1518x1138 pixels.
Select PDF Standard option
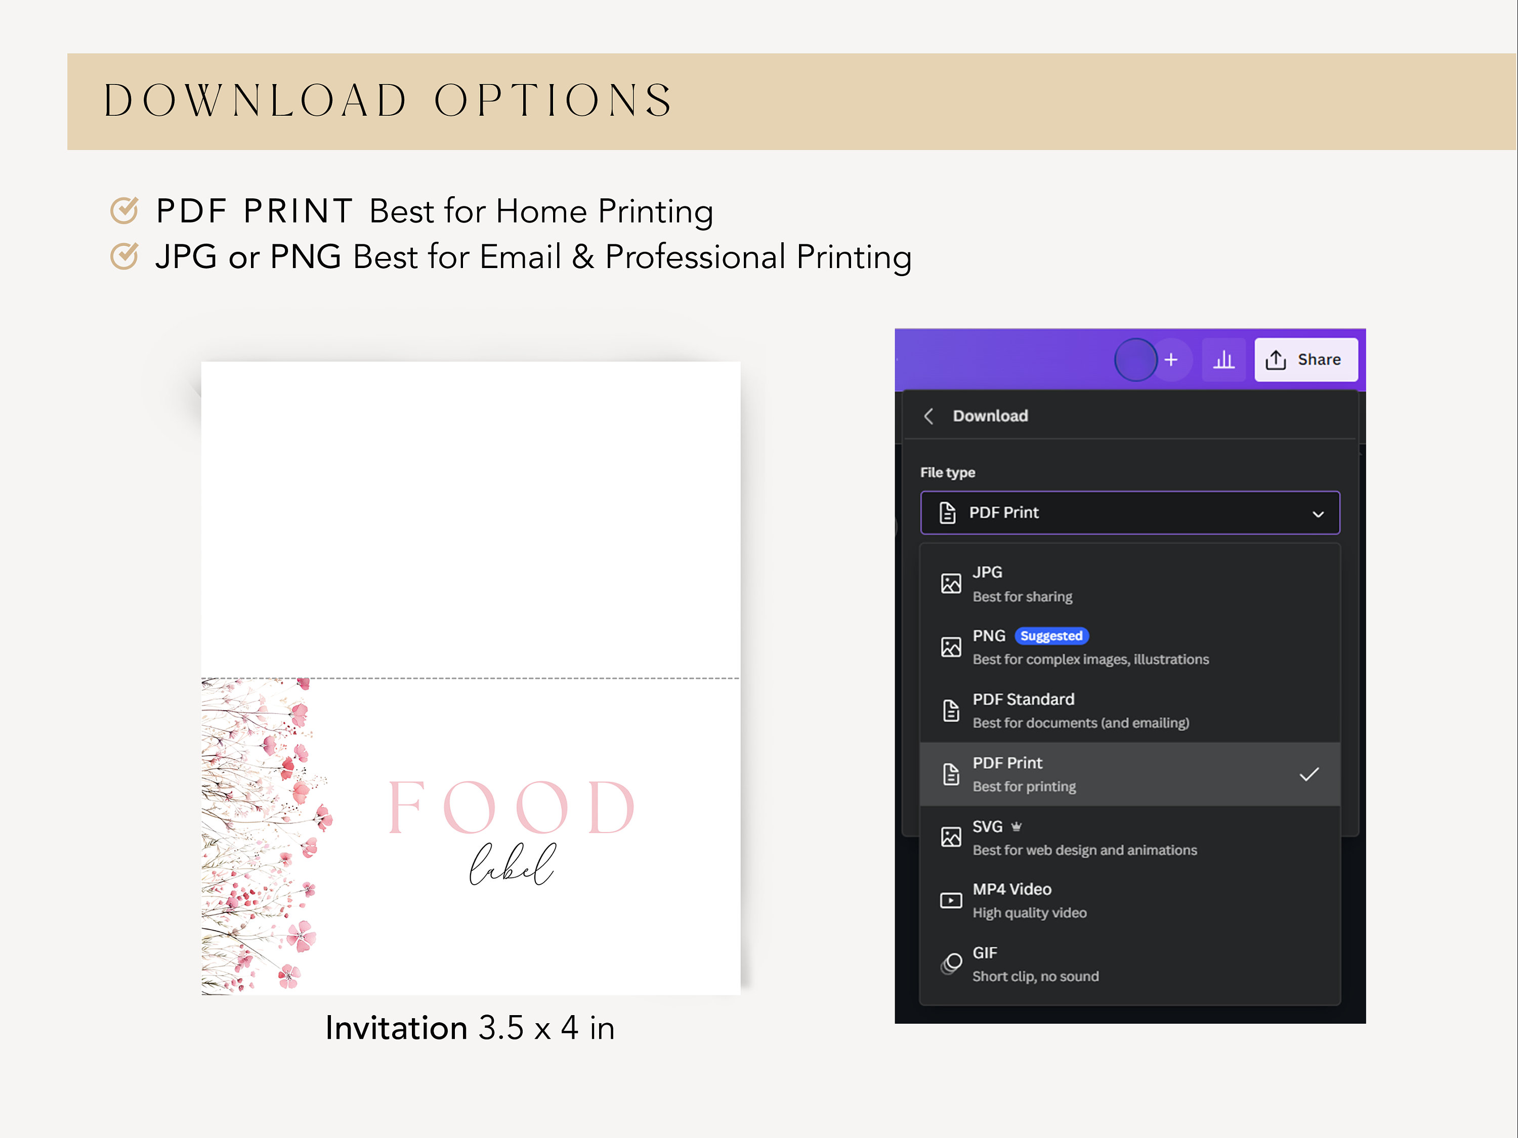(x=1129, y=711)
